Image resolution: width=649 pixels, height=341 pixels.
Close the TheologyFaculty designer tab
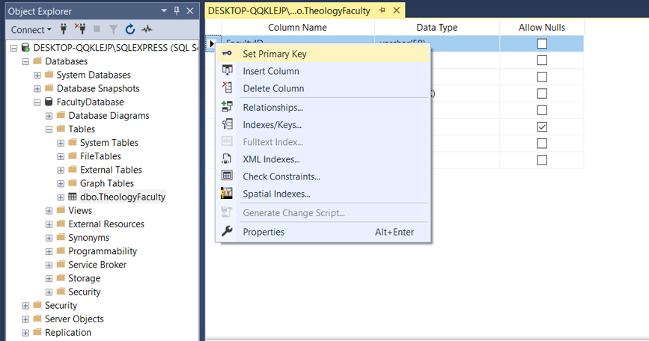pyautogui.click(x=397, y=10)
